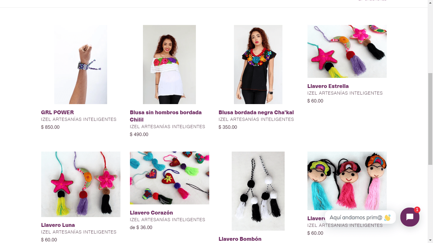Click the $ 850.00 price under GRL POWER

coord(50,127)
